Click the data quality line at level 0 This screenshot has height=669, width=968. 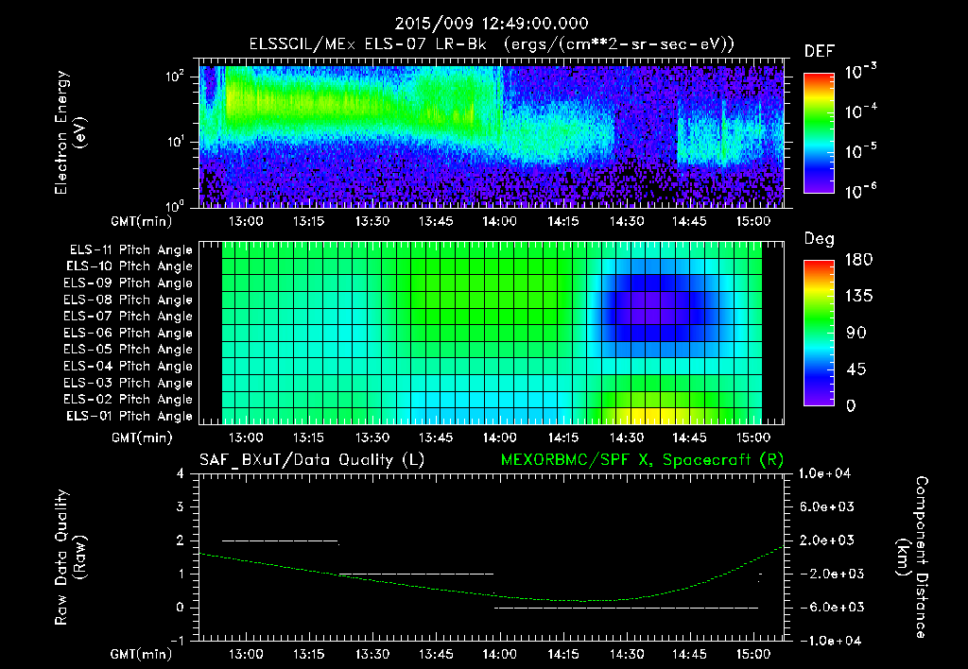click(626, 608)
